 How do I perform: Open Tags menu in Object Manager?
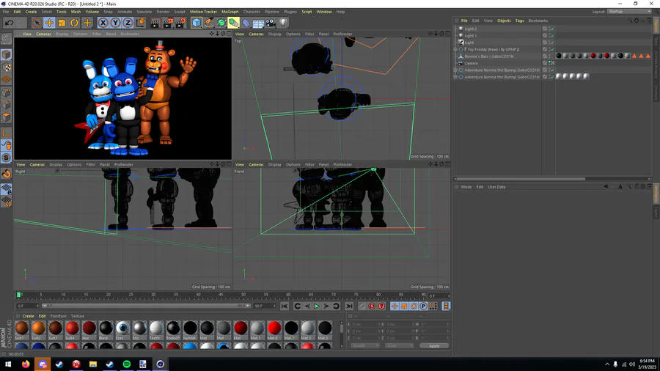click(519, 21)
